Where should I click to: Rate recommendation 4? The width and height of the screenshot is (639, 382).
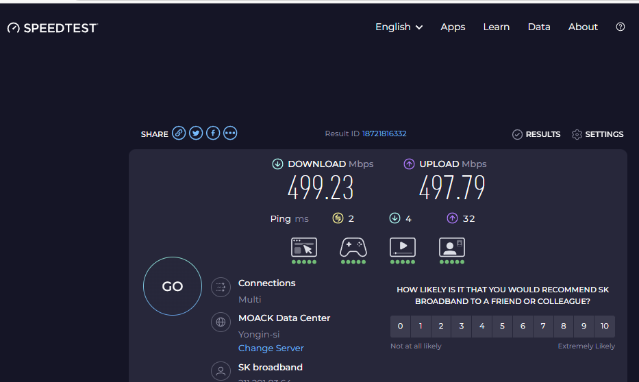point(481,327)
